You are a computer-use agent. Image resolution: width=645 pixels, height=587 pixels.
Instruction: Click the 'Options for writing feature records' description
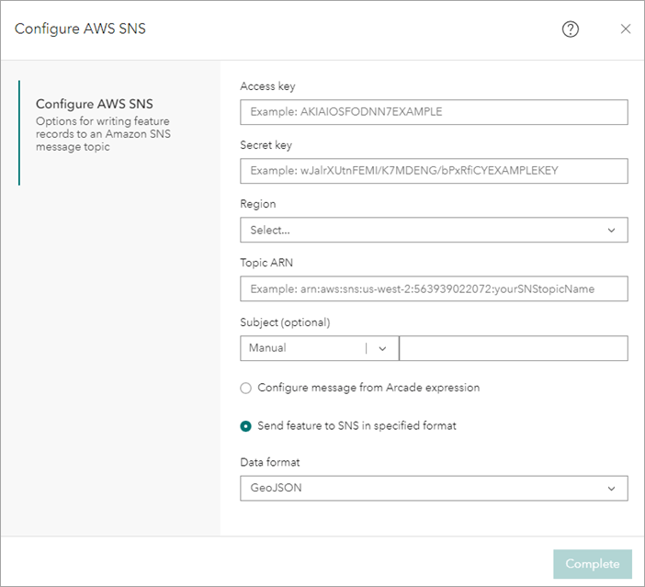(103, 134)
